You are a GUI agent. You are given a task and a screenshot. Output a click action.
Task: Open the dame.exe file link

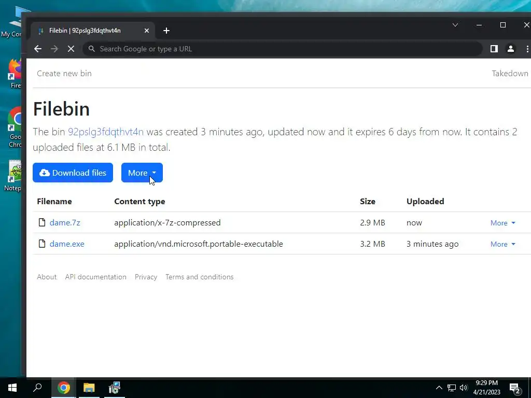click(67, 244)
